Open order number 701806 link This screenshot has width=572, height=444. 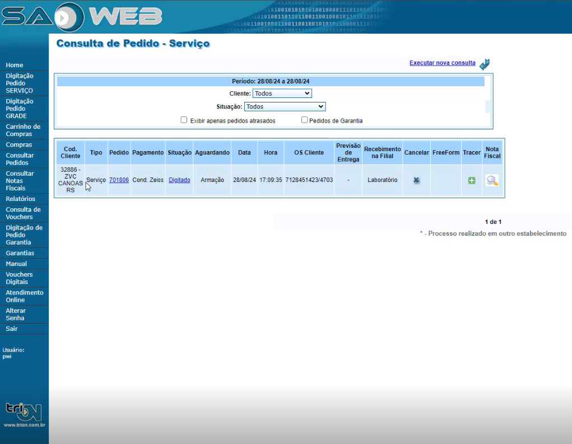[x=119, y=180]
